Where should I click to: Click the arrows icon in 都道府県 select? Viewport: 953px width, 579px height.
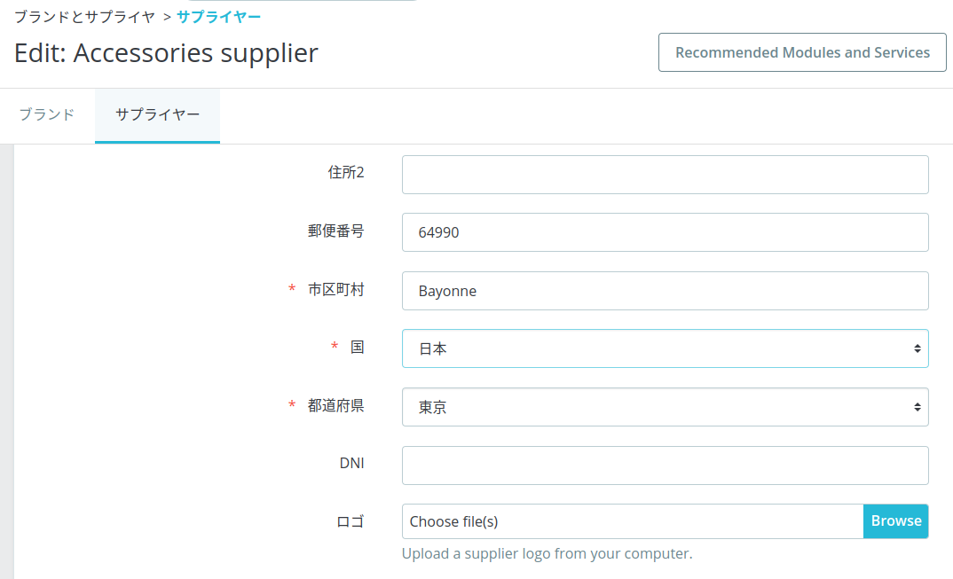[918, 407]
